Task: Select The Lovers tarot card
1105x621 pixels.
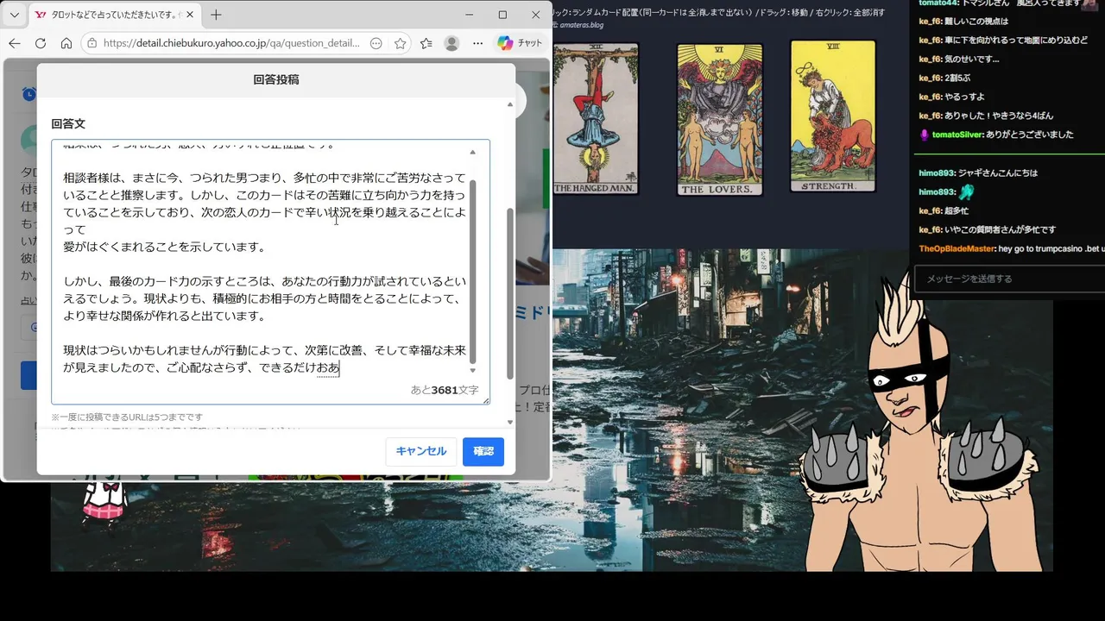Action: (x=720, y=119)
